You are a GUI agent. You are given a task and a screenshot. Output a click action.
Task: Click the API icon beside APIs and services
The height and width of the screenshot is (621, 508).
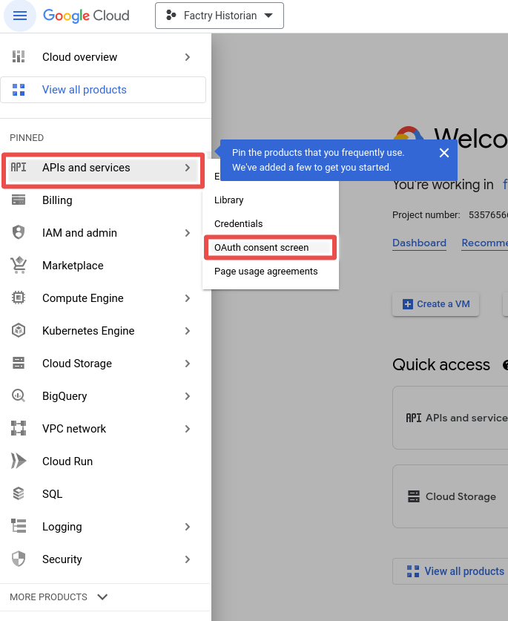19,168
